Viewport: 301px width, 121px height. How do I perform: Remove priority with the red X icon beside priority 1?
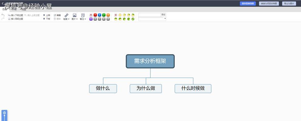click(x=91, y=15)
